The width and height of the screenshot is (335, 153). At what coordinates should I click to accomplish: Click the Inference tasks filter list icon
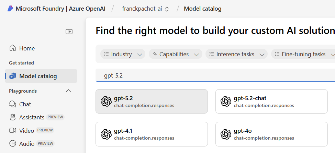coord(212,54)
